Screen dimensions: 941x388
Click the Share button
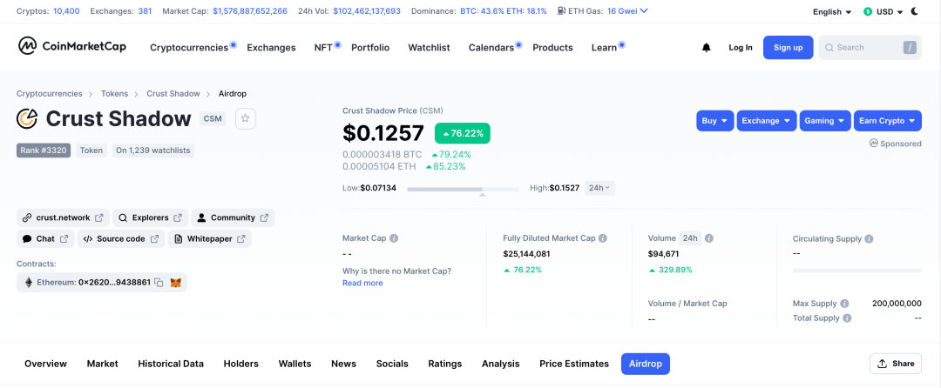coord(896,364)
